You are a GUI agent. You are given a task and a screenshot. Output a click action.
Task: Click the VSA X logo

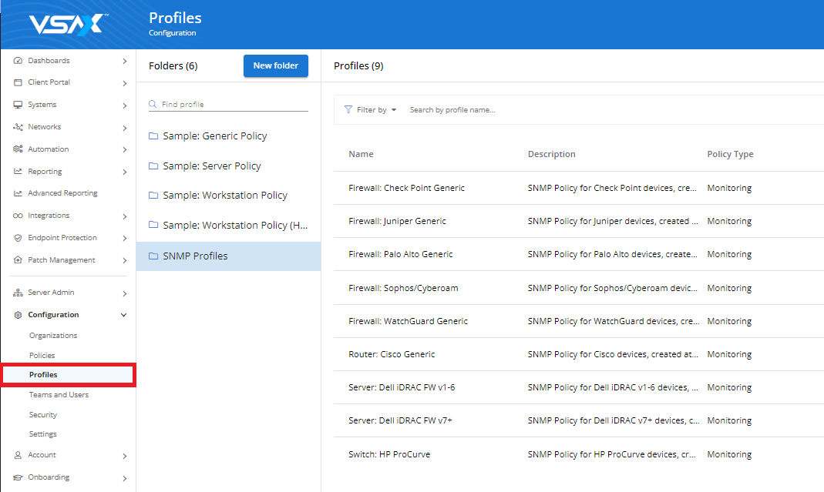click(69, 24)
